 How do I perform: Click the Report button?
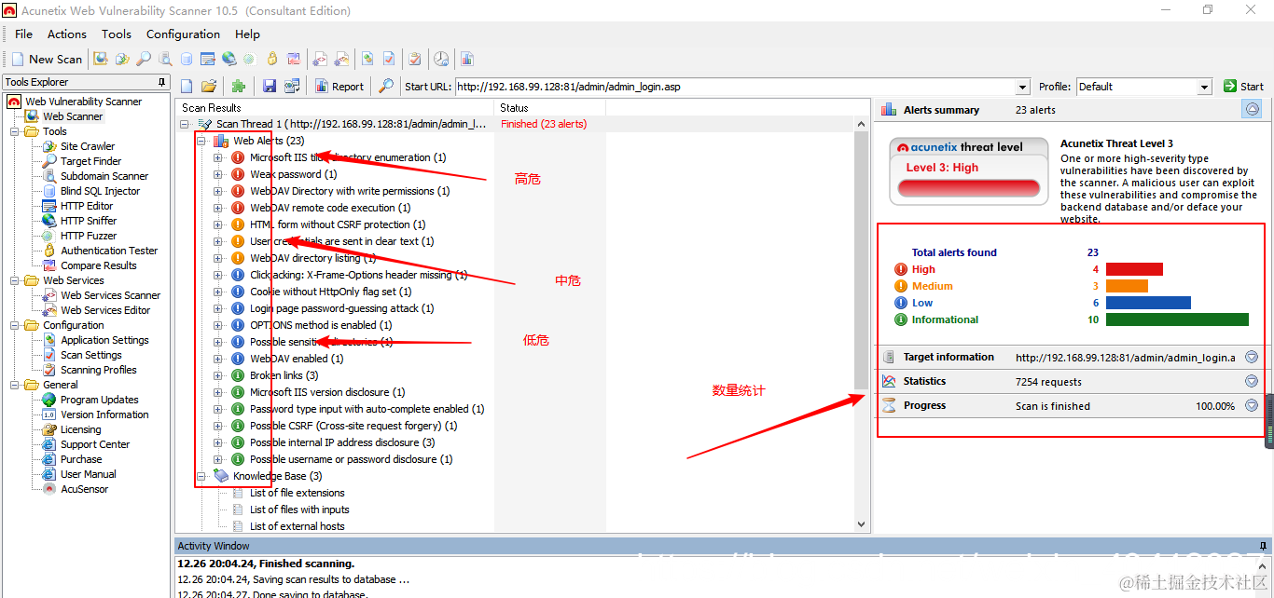pyautogui.click(x=339, y=87)
